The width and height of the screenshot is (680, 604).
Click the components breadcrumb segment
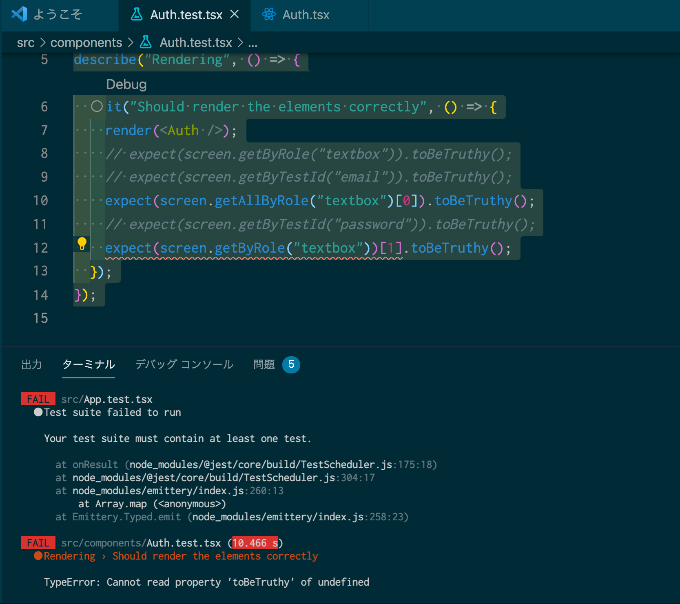click(x=86, y=42)
